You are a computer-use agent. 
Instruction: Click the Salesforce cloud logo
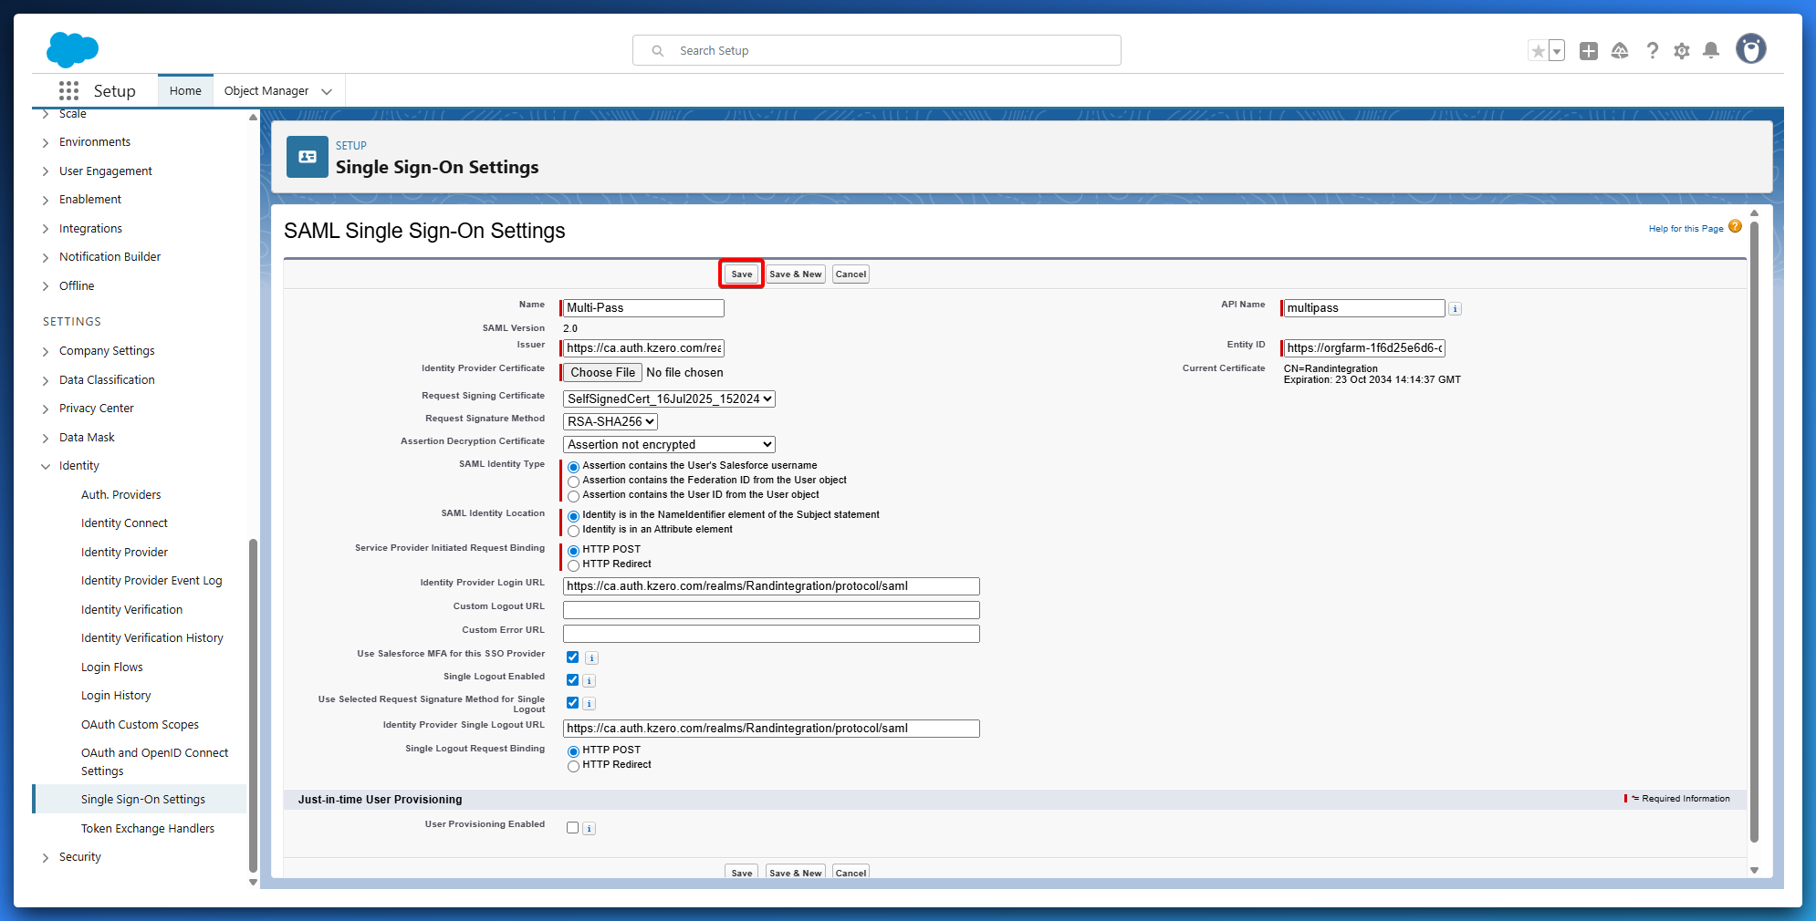72,49
